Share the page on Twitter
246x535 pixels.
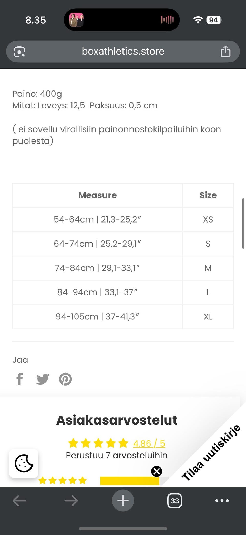tap(43, 379)
